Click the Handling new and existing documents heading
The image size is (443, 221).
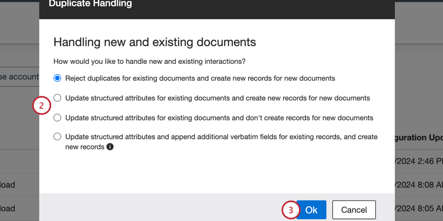(x=155, y=42)
